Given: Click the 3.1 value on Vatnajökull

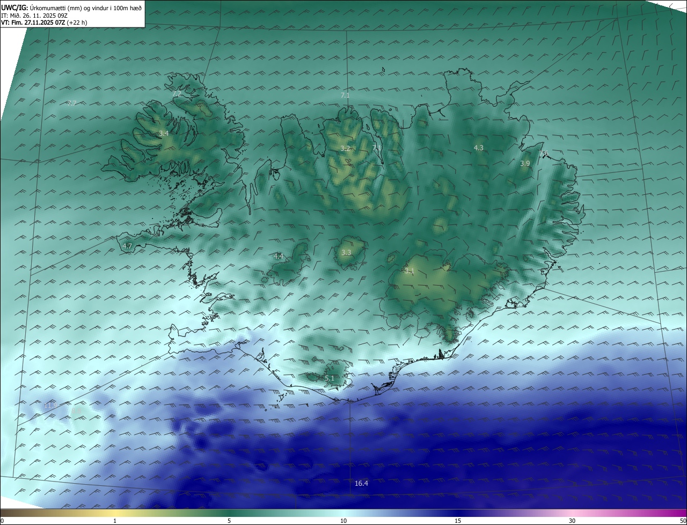Looking at the screenshot, I should click(x=410, y=271).
